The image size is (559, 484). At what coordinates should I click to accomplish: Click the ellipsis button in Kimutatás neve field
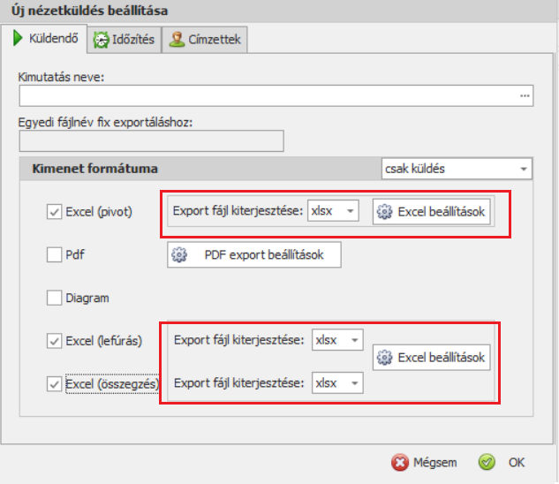[525, 95]
